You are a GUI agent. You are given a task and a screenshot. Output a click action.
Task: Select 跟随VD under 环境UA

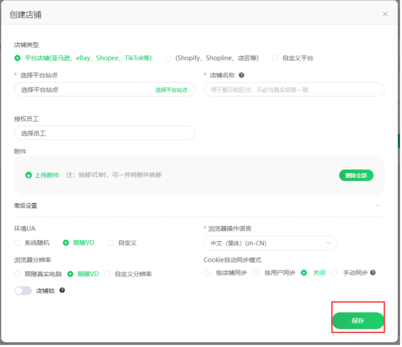point(66,243)
